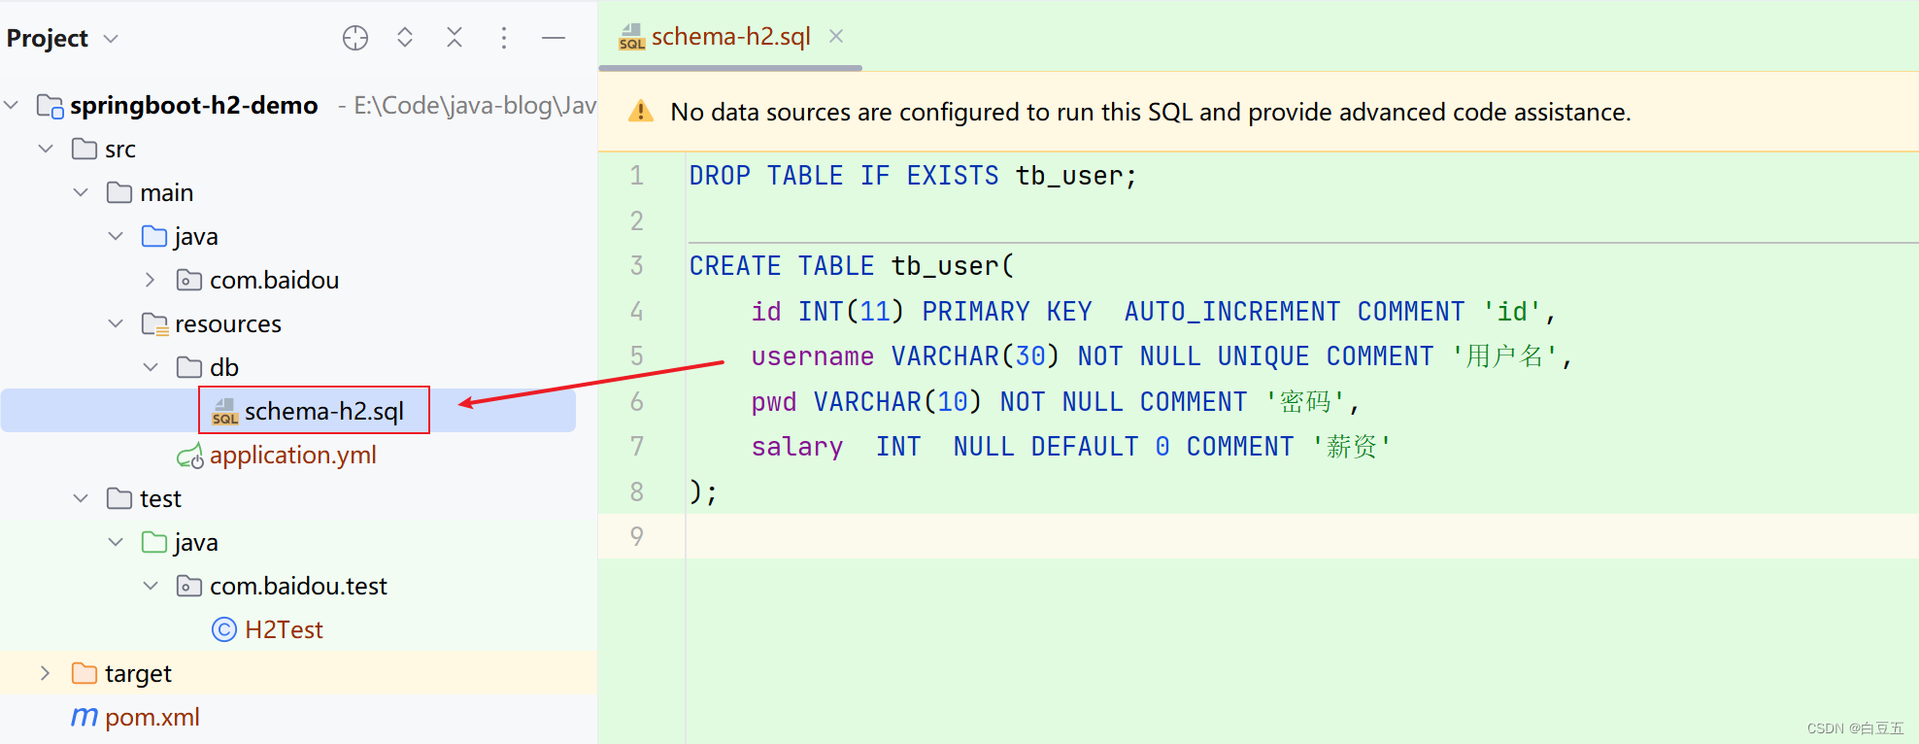Select the target folder row
The image size is (1919, 744).
click(298, 673)
